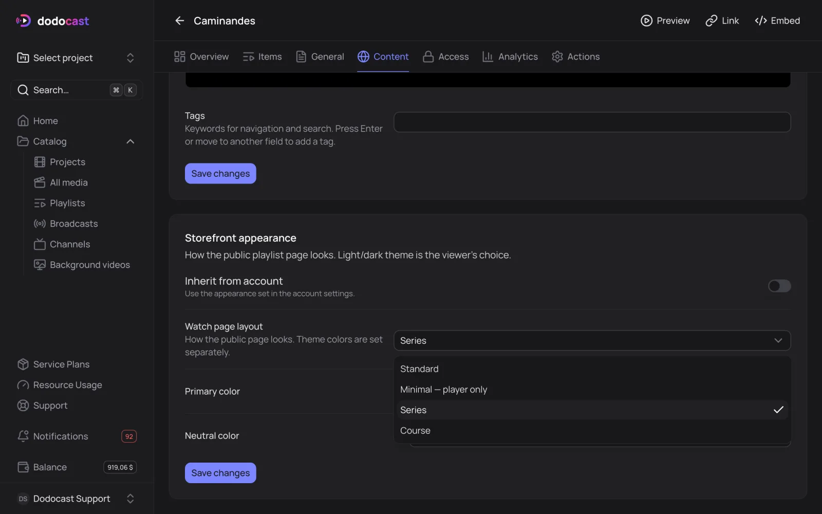The width and height of the screenshot is (822, 514).
Task: Switch to the Content tab
Action: (383, 57)
